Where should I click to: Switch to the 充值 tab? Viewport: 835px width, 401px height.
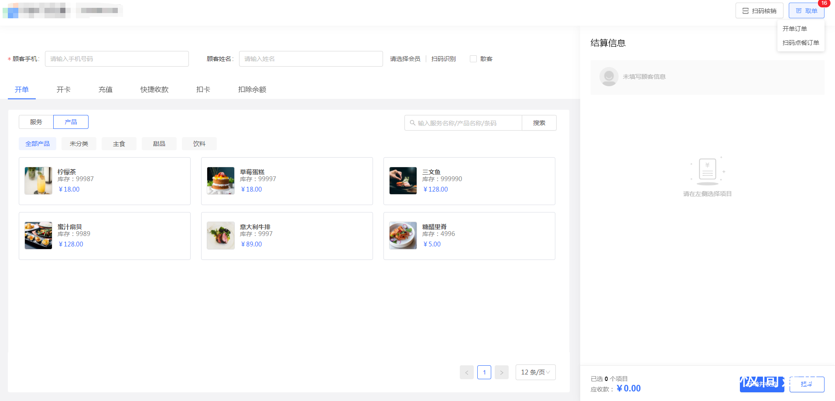click(x=106, y=89)
